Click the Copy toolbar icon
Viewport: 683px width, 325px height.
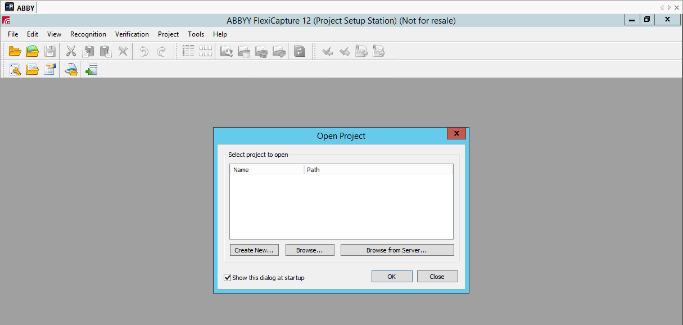tap(88, 52)
